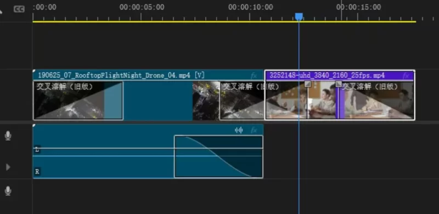Select the audio fade-out transition on the audio clip

pos(218,157)
